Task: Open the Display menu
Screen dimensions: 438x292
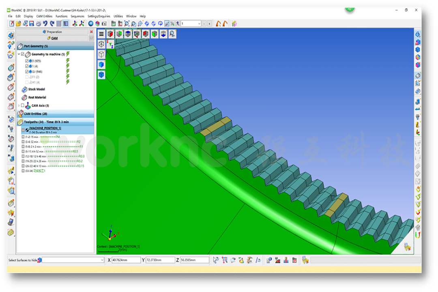Action: [x=28, y=16]
